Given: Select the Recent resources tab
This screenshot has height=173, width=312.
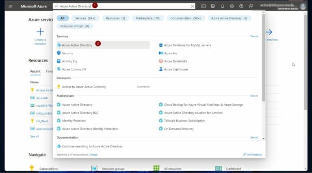Looking at the screenshot, I should point(35,71).
